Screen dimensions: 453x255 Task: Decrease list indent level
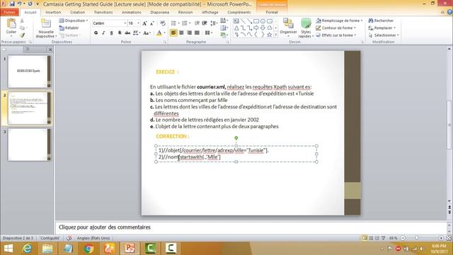[x=197, y=23]
